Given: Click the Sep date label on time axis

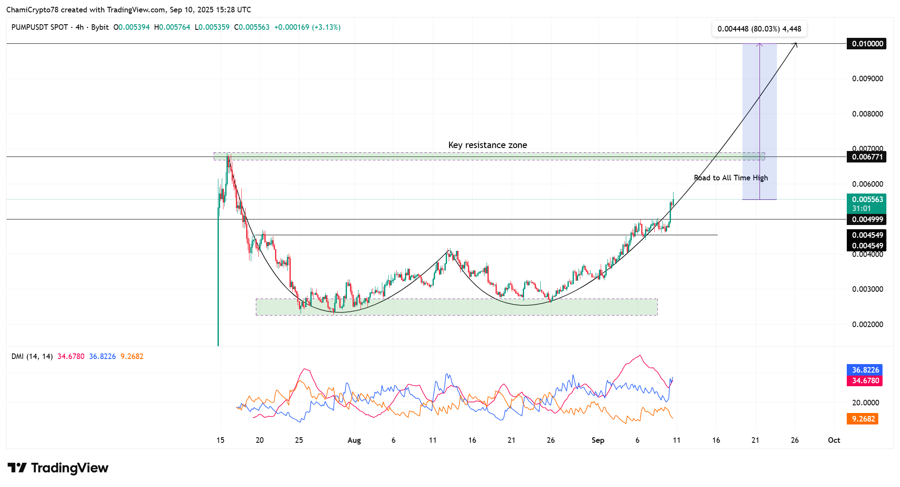Looking at the screenshot, I should tap(598, 440).
